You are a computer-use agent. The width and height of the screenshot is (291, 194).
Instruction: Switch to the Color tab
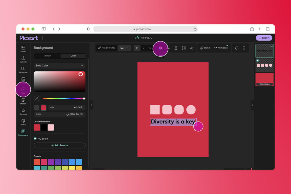pos(73,56)
